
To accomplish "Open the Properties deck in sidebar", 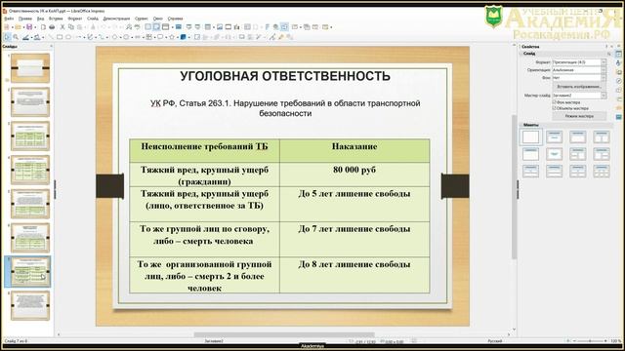I will pos(619,55).
